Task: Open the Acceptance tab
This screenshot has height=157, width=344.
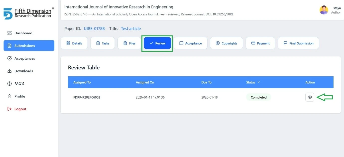Action: tap(191, 43)
